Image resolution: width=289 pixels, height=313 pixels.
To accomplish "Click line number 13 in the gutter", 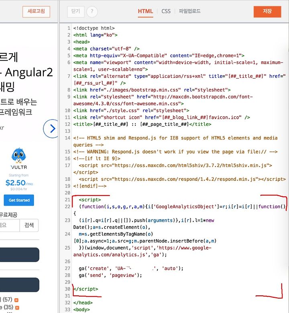I will click(x=67, y=131).
